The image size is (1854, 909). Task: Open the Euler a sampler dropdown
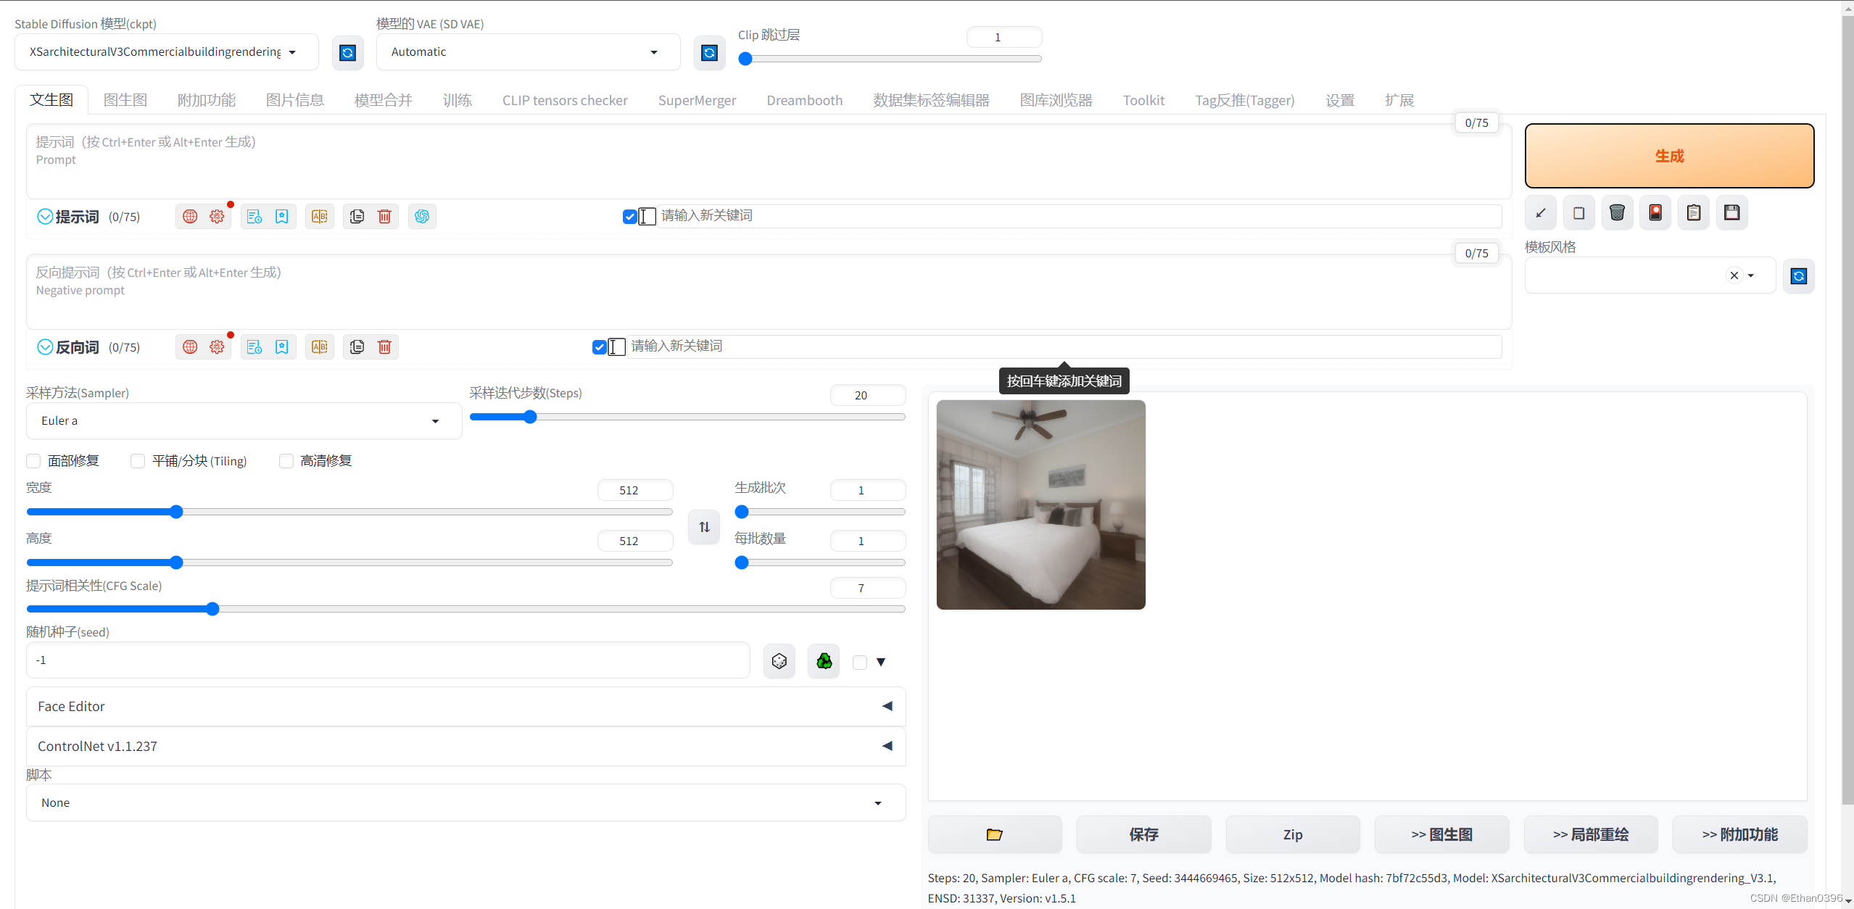click(244, 420)
